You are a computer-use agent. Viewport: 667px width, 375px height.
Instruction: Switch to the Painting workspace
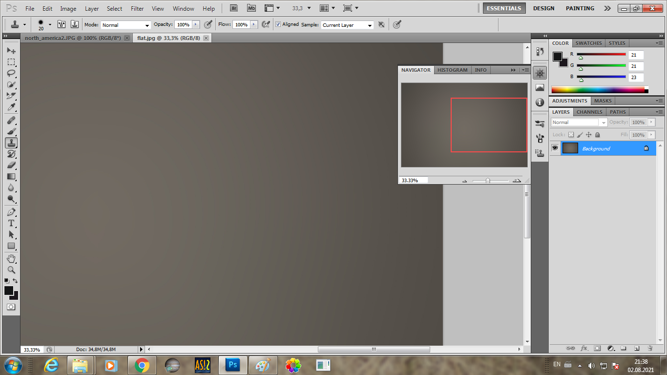pyautogui.click(x=580, y=8)
